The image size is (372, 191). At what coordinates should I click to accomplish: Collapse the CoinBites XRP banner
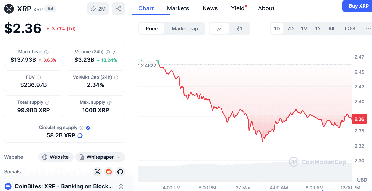point(121,186)
